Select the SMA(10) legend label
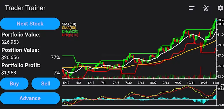The width and height of the screenshot is (224, 109). [69, 24]
